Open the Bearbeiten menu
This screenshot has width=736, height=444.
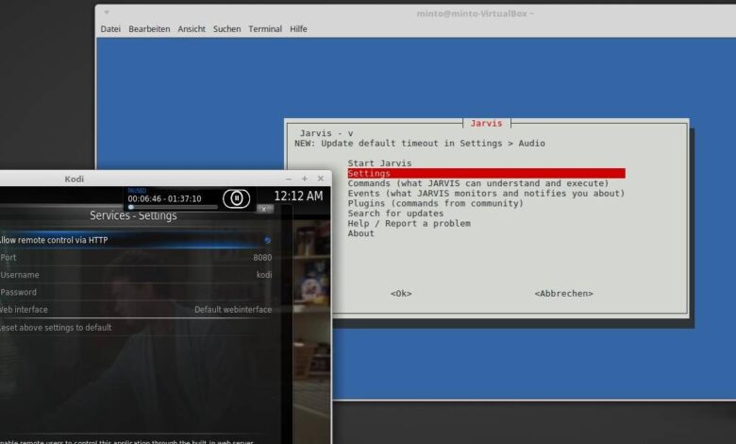coord(149,29)
